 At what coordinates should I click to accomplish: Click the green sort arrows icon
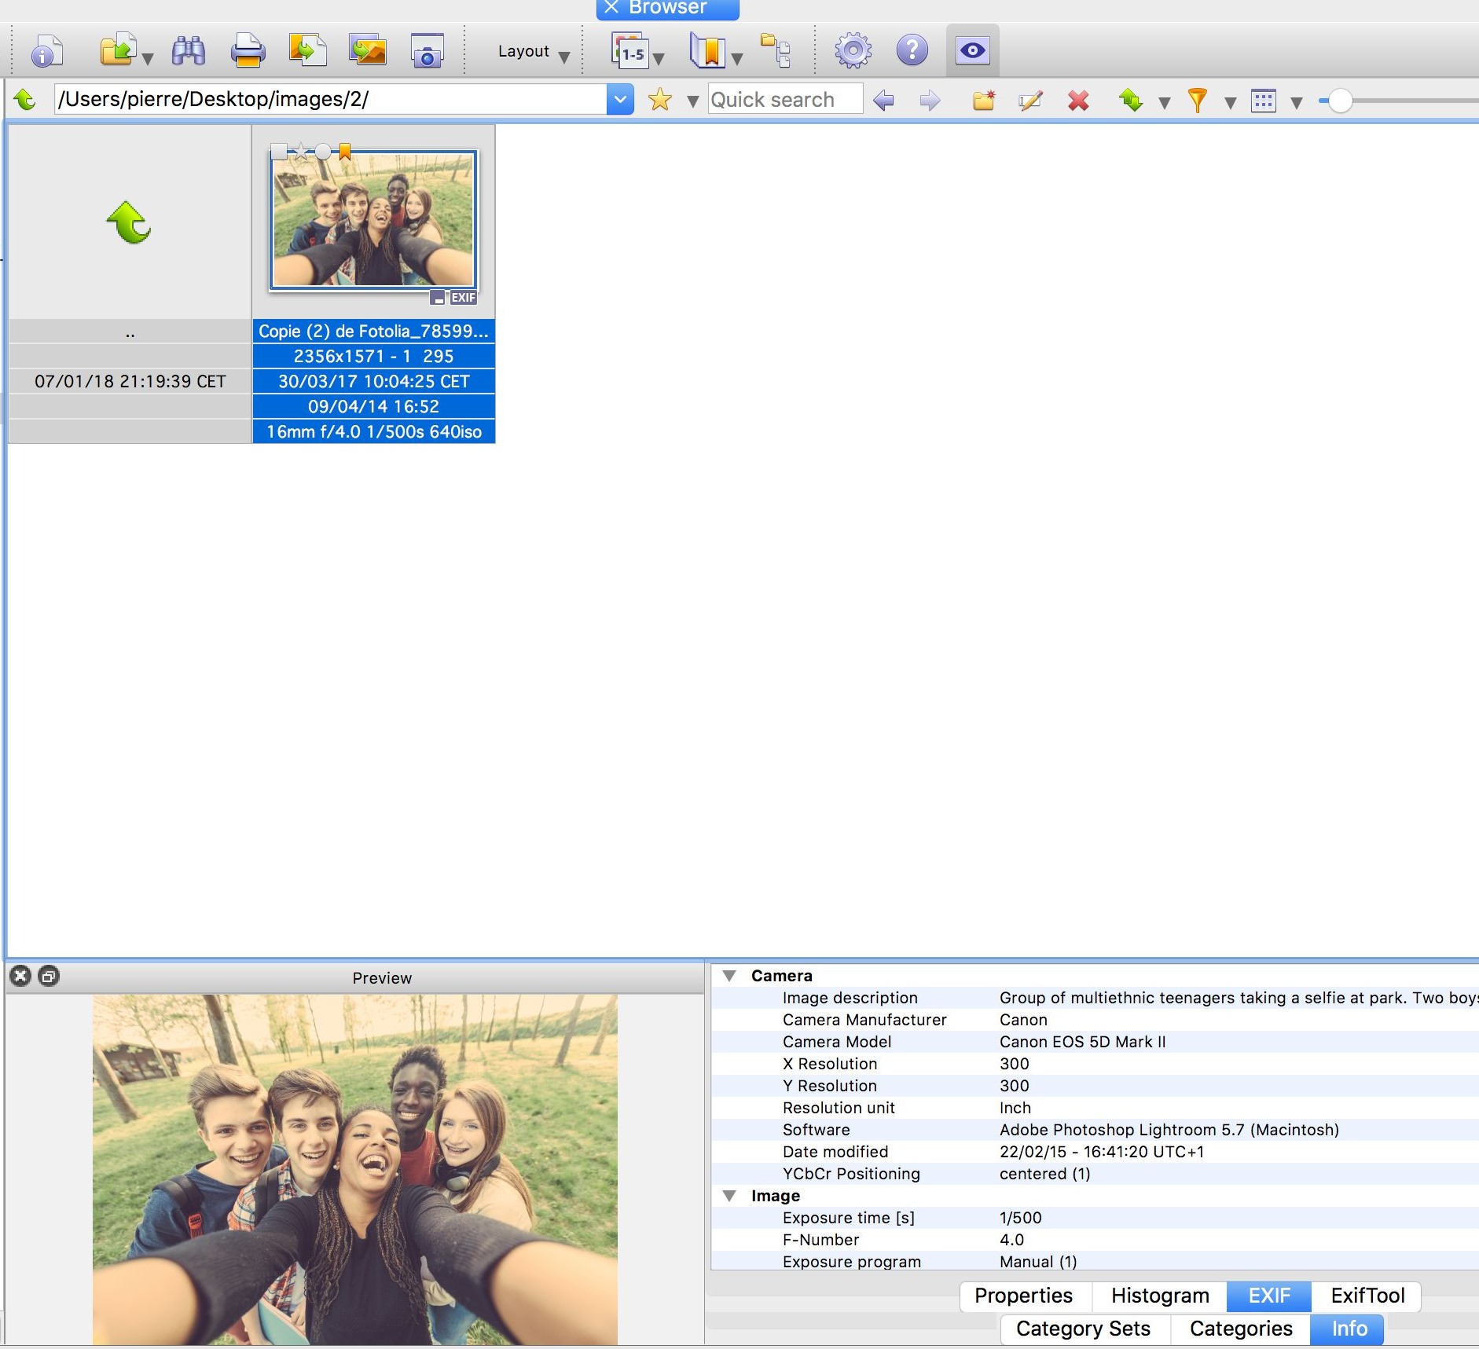click(1131, 101)
